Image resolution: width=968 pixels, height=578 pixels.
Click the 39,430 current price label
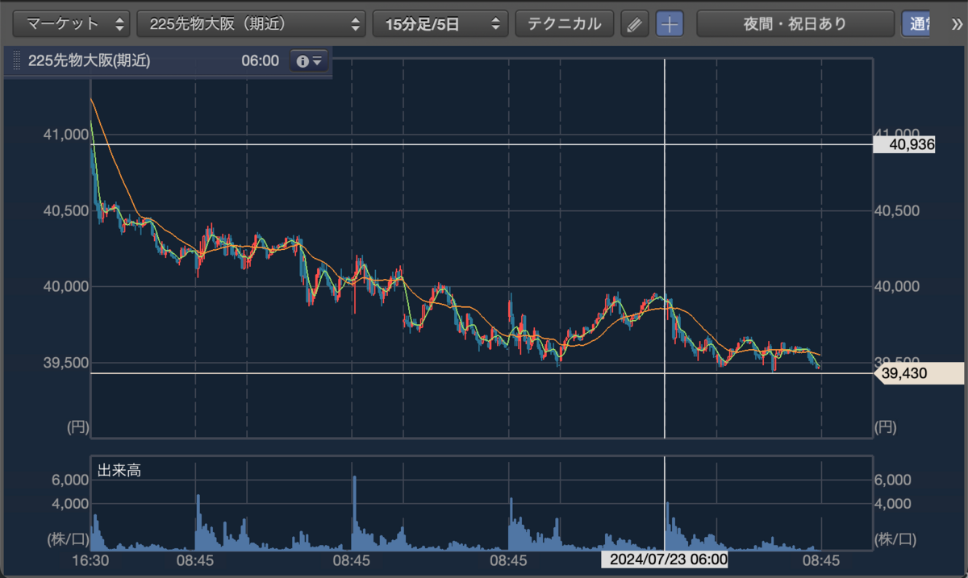coord(920,373)
